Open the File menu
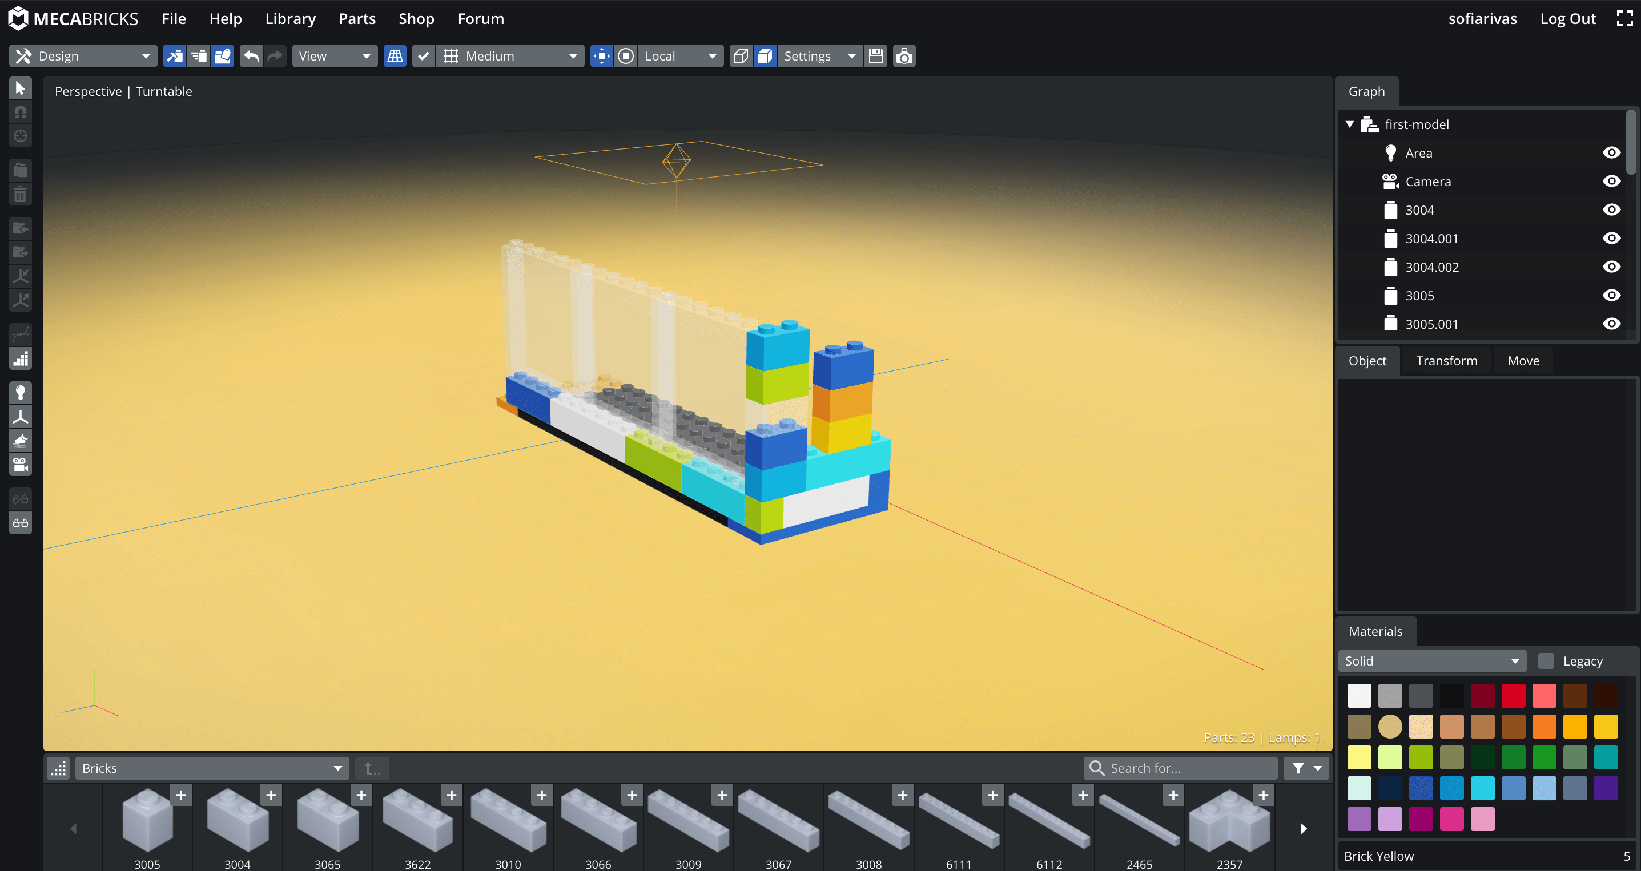 tap(174, 18)
